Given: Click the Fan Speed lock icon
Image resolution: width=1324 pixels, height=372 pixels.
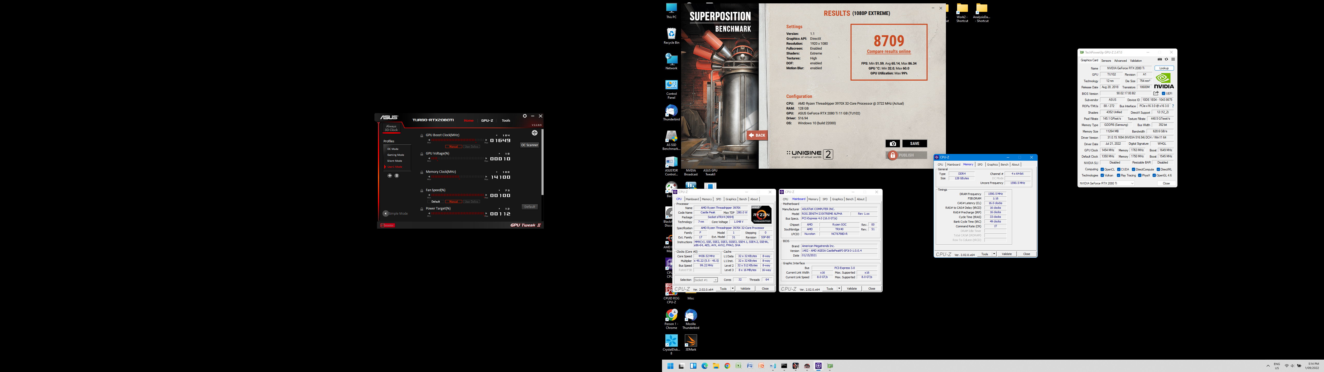Looking at the screenshot, I should pos(422,191).
